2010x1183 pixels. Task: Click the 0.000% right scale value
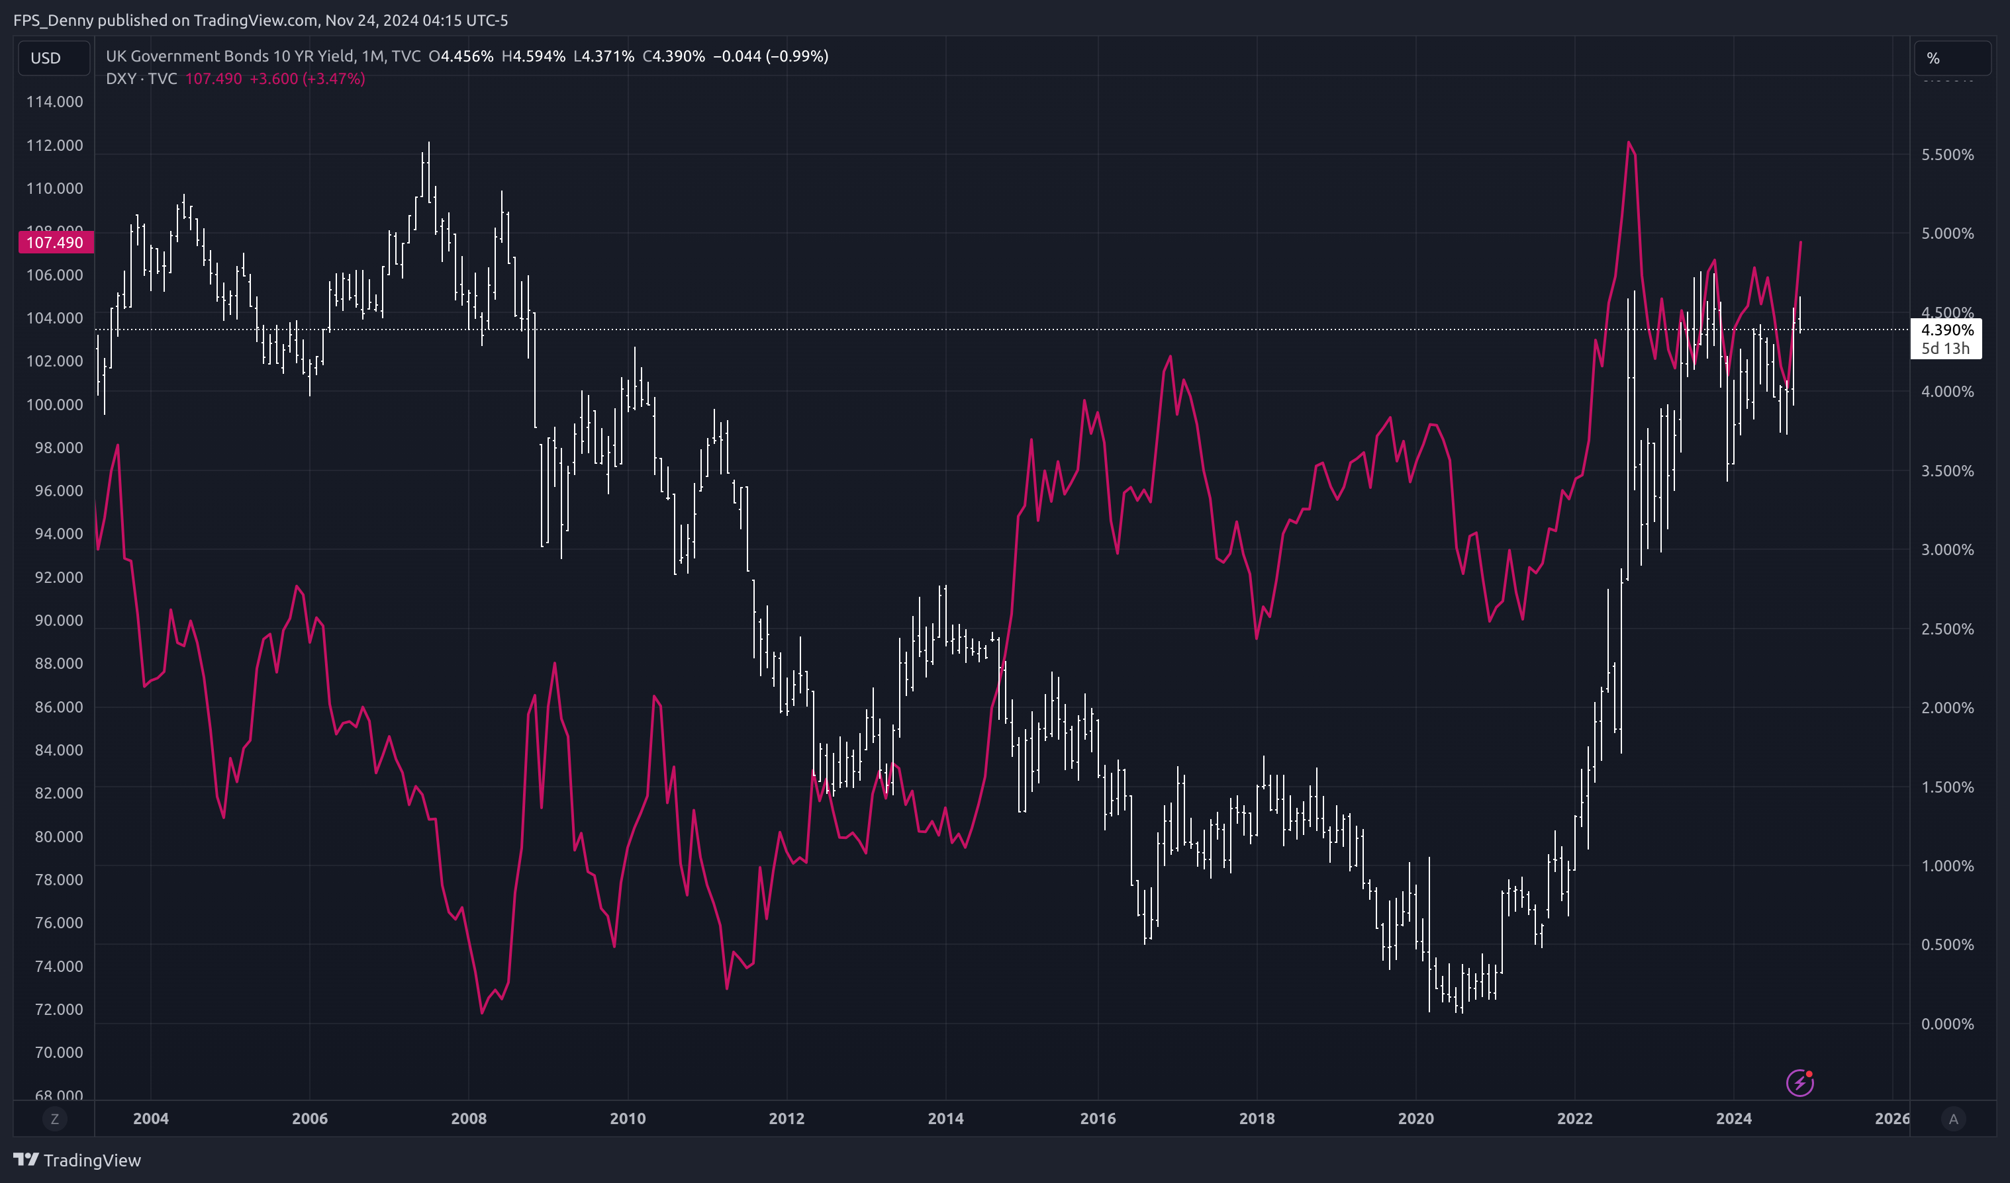[x=1947, y=1024]
